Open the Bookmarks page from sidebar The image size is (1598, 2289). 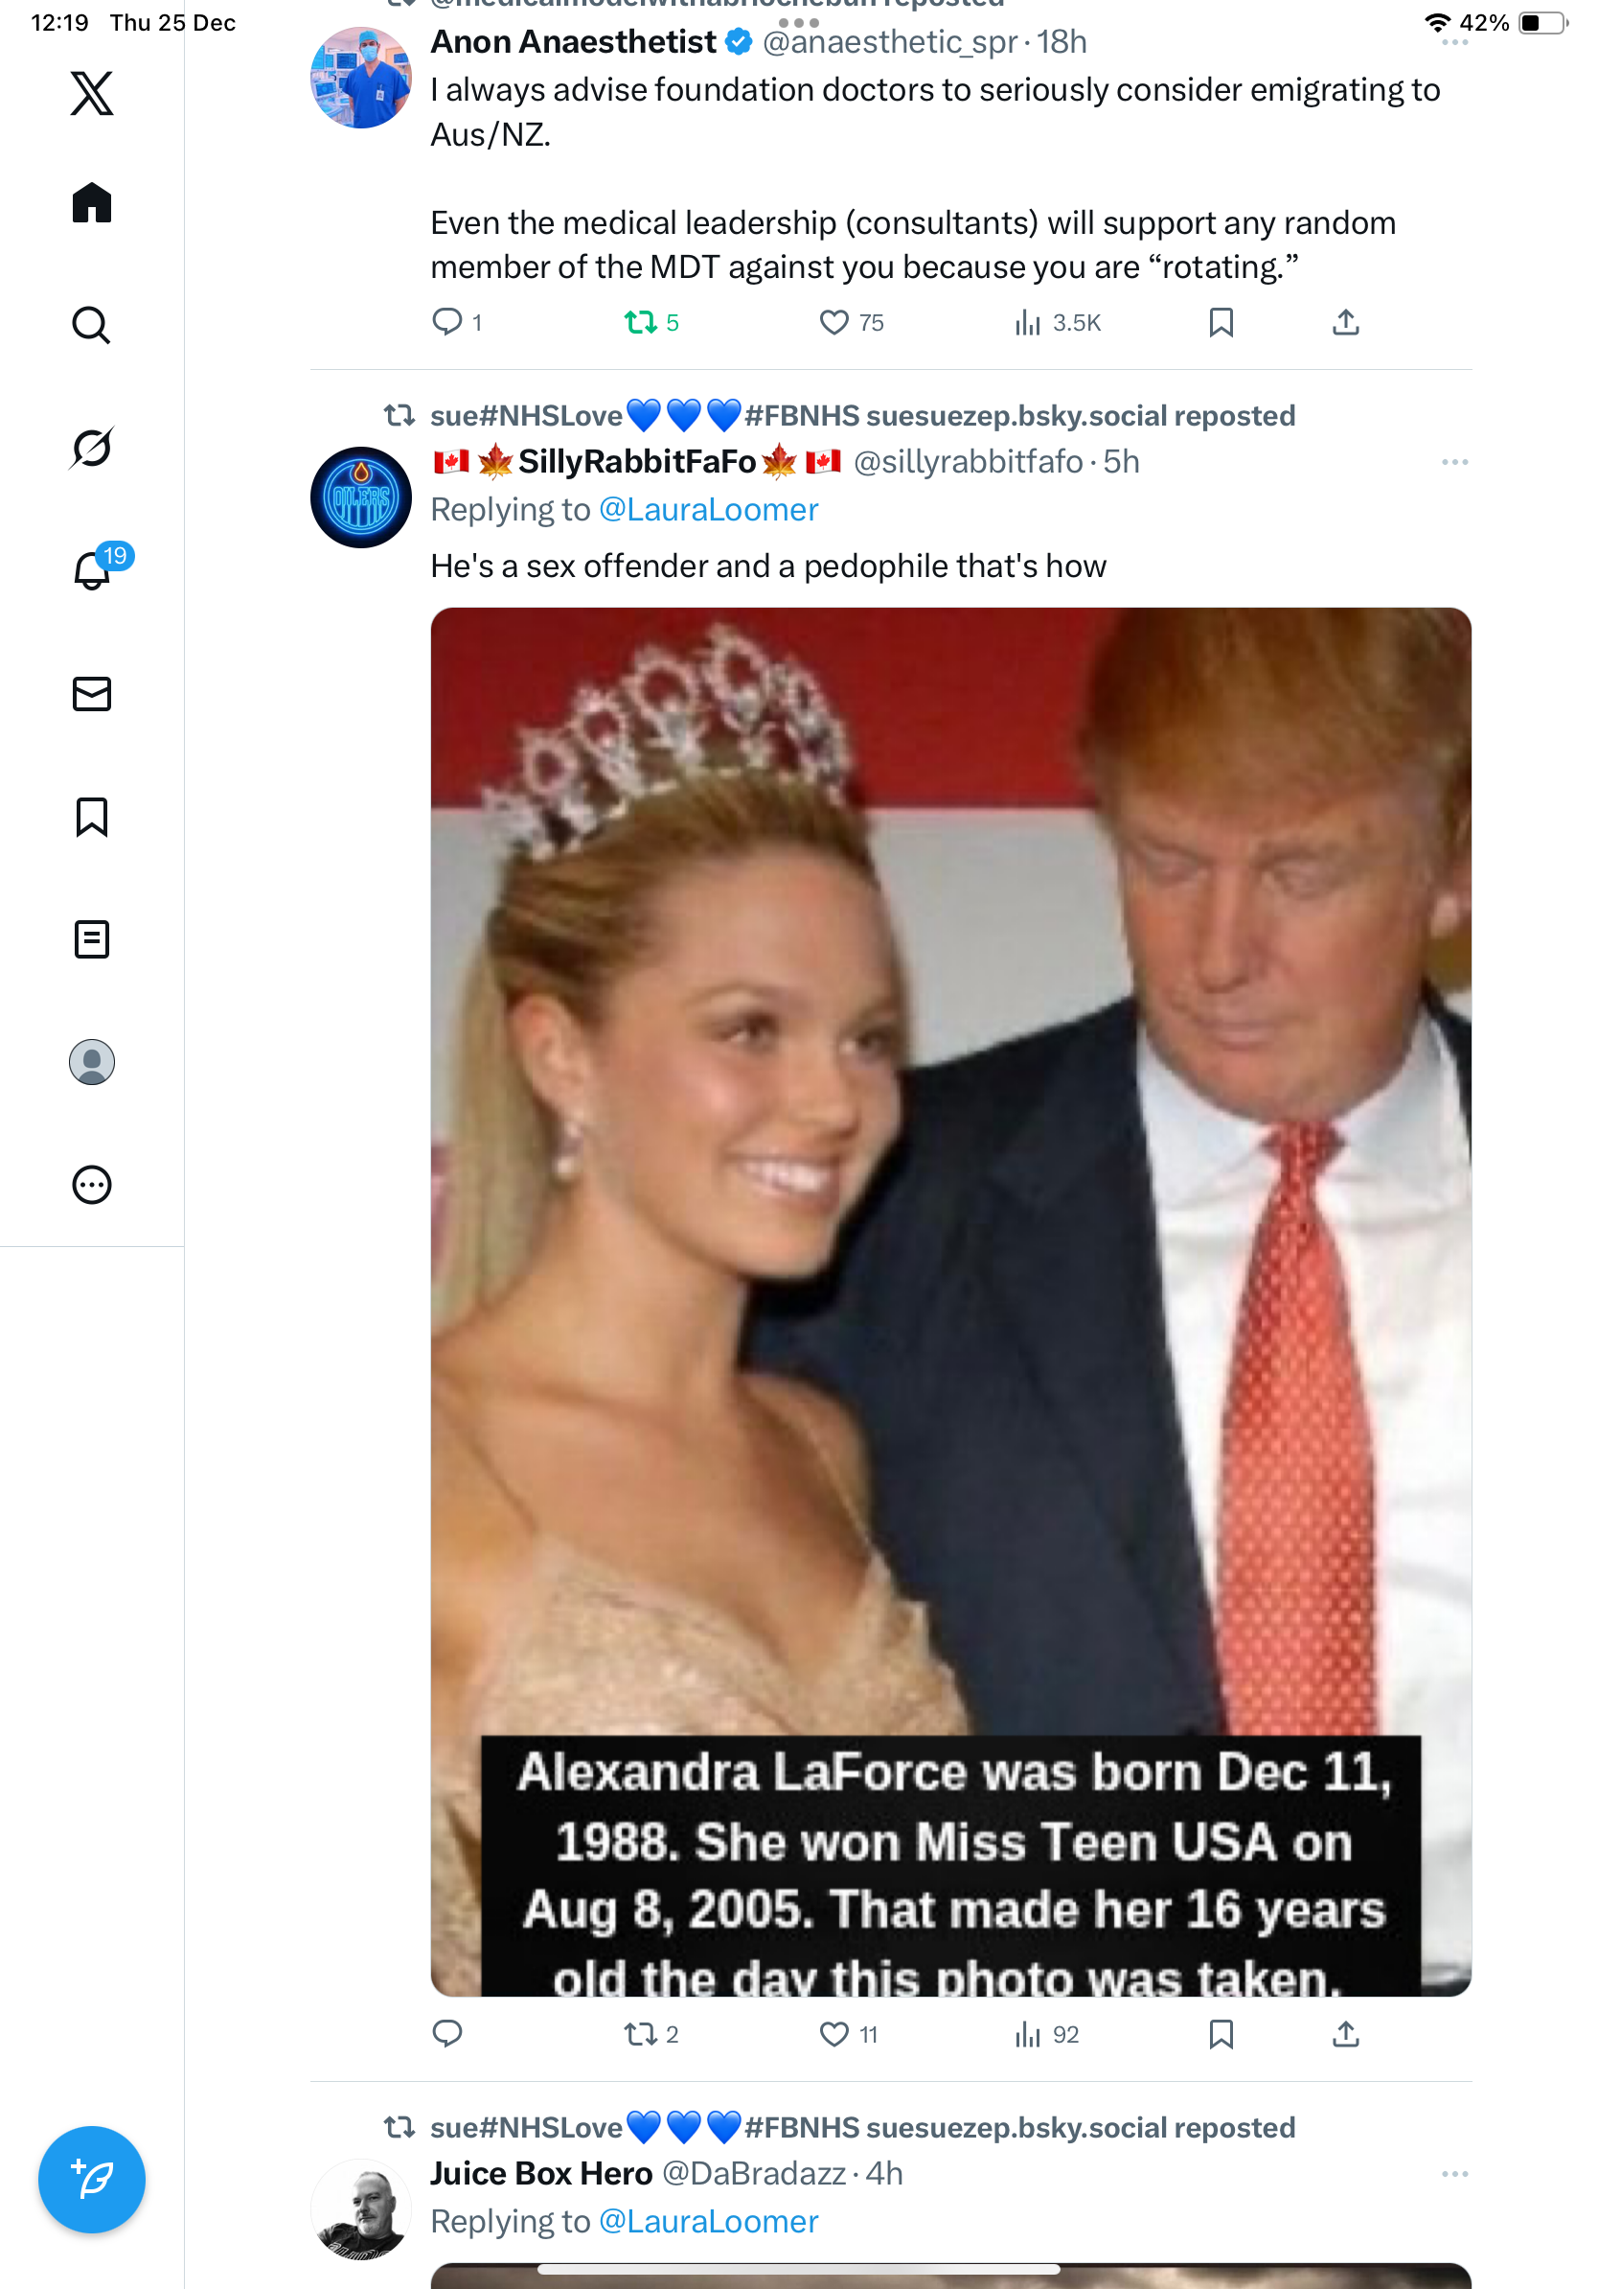[92, 817]
